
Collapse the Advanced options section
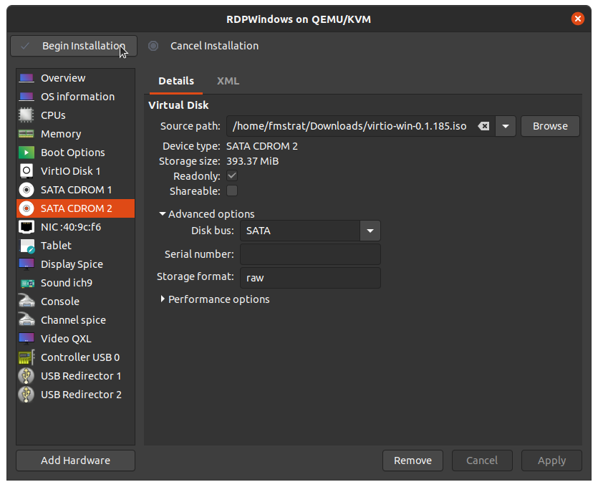click(163, 214)
